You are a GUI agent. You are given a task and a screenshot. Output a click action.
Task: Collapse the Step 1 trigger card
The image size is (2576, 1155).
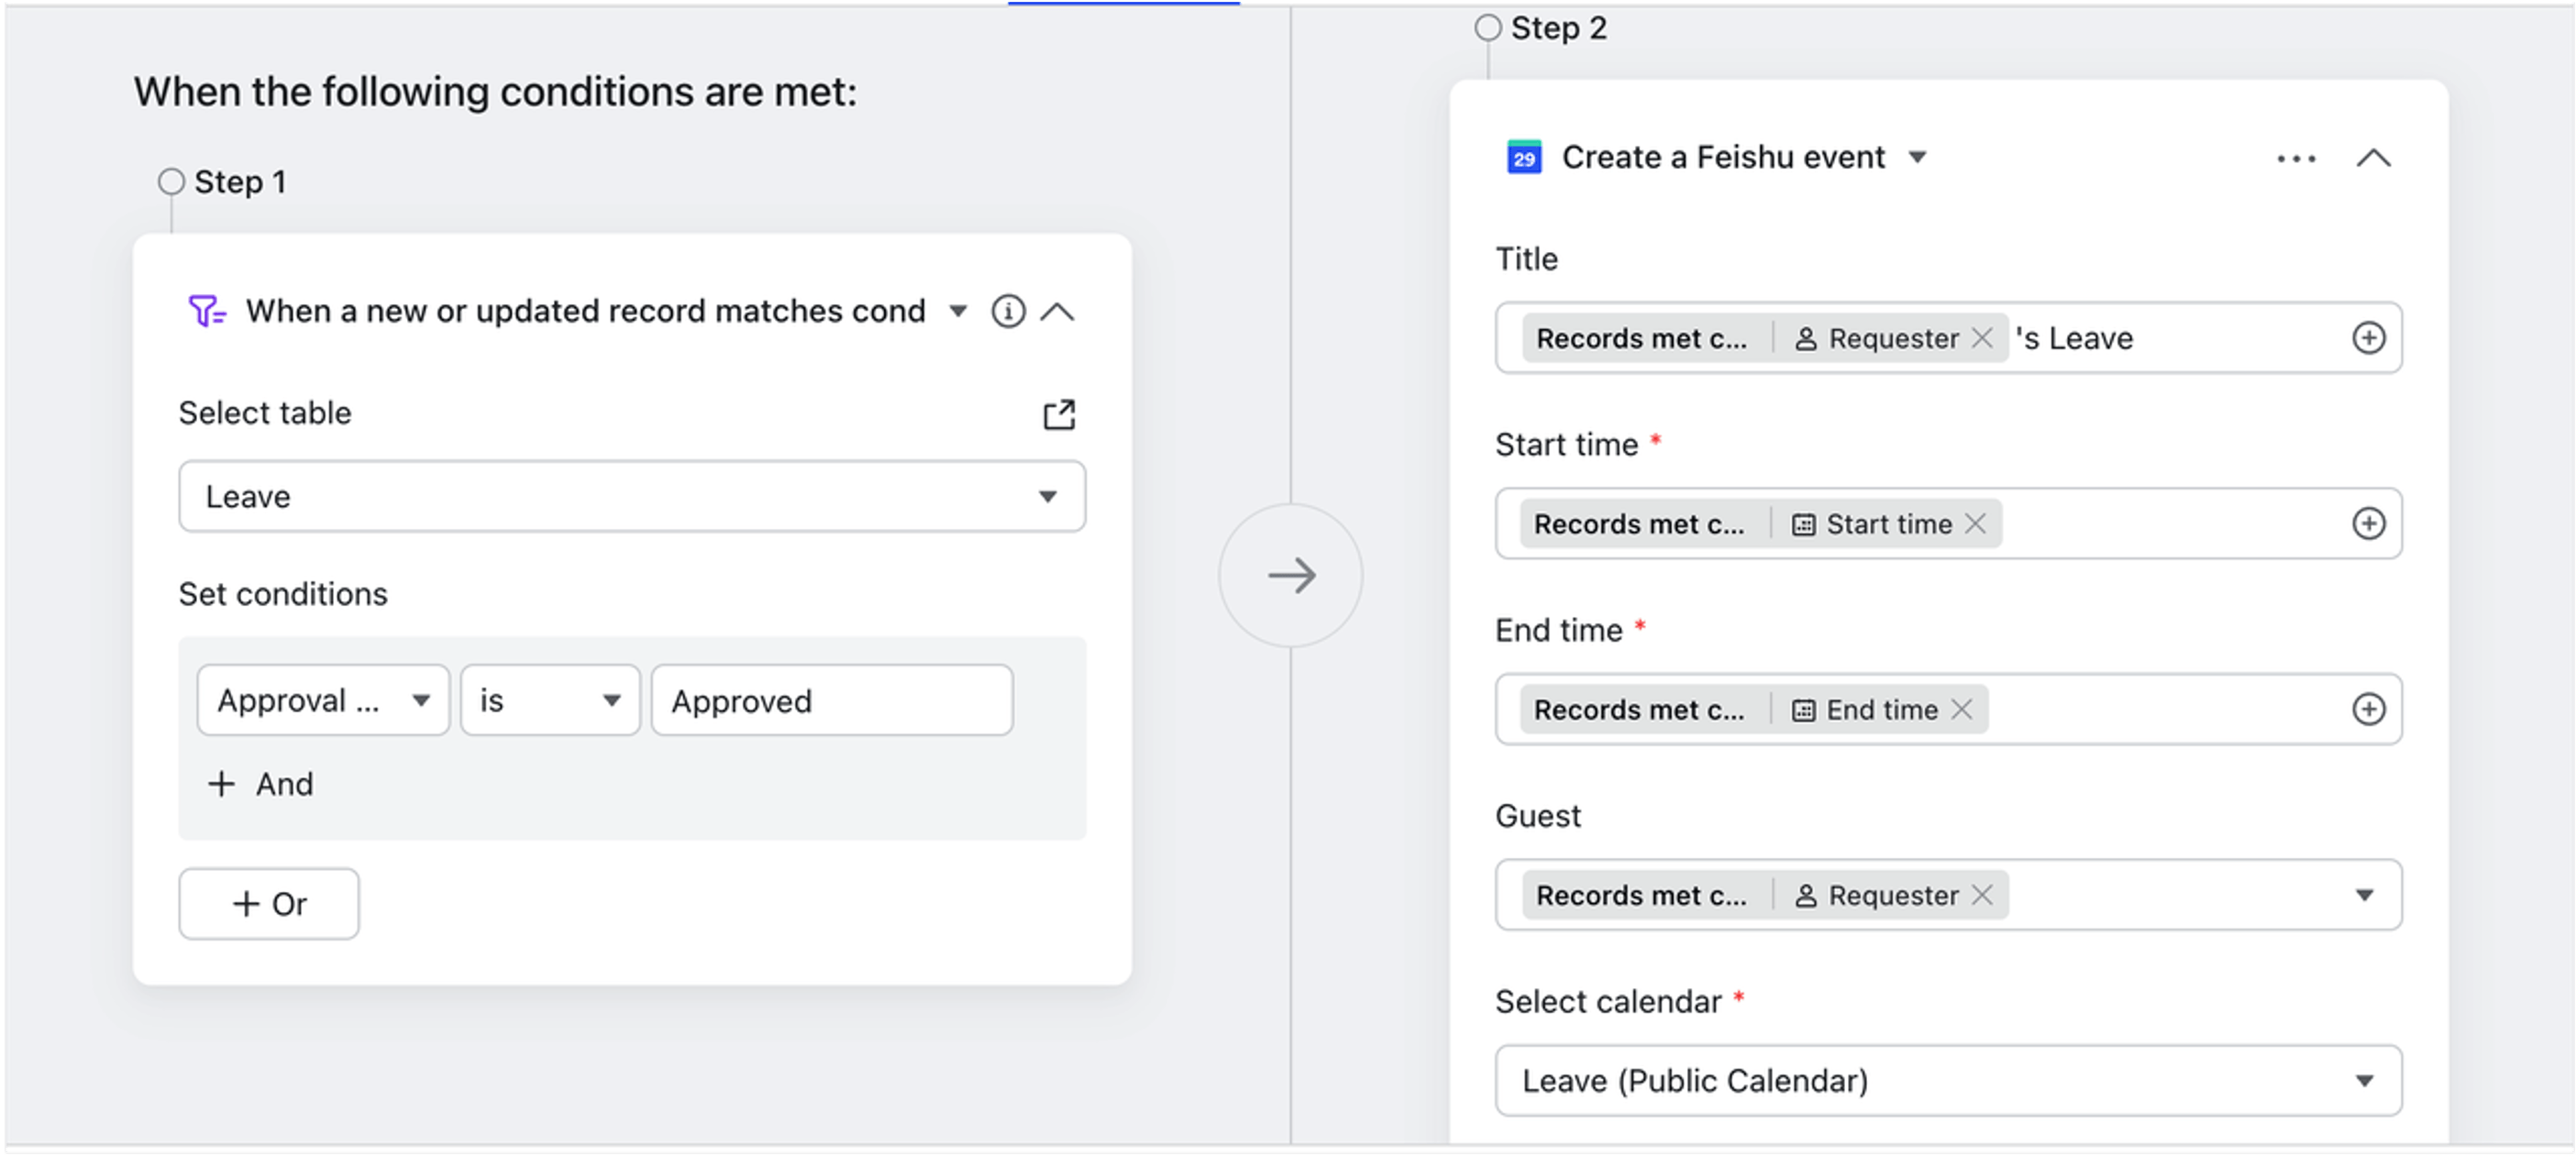1057,312
